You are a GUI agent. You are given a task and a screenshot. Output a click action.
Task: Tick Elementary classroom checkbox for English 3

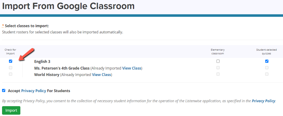(x=218, y=61)
